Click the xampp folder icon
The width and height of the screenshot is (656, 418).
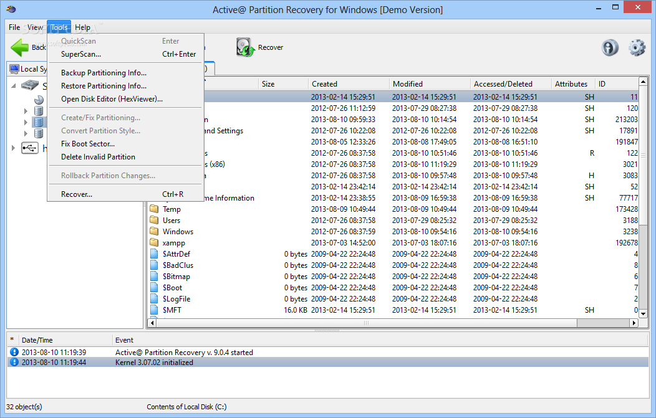click(155, 242)
